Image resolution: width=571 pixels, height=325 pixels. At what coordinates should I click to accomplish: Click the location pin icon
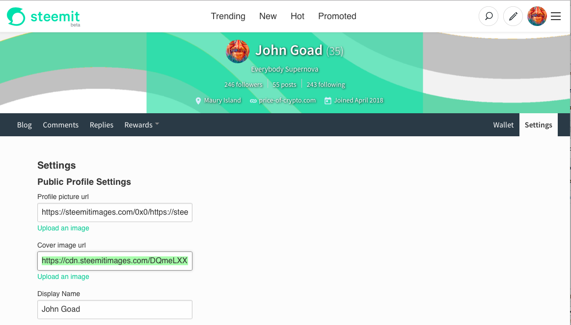click(x=198, y=100)
